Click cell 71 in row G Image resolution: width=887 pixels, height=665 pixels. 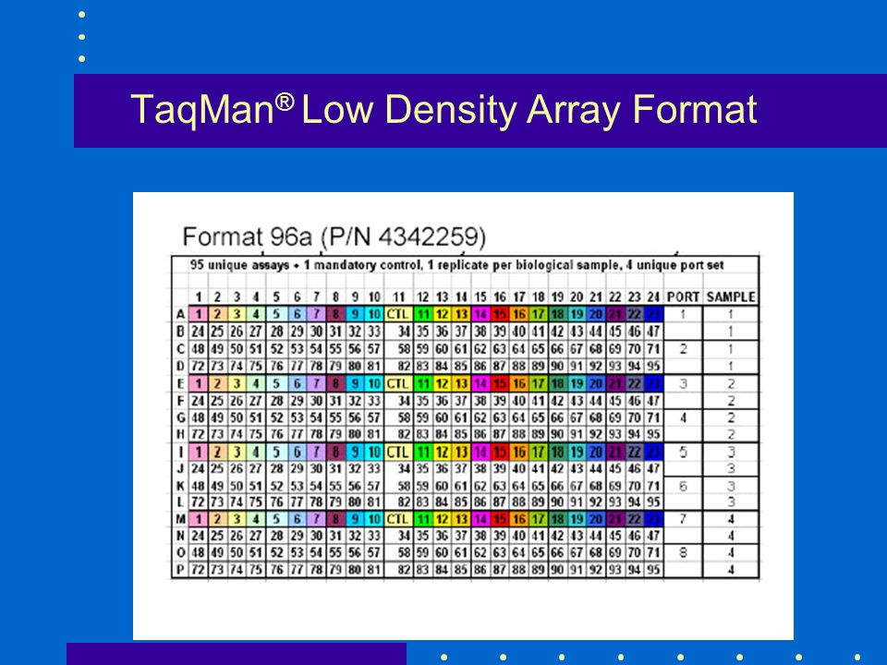(653, 417)
